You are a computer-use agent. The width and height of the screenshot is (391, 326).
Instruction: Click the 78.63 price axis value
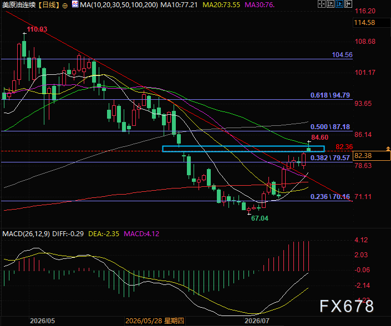363,165
